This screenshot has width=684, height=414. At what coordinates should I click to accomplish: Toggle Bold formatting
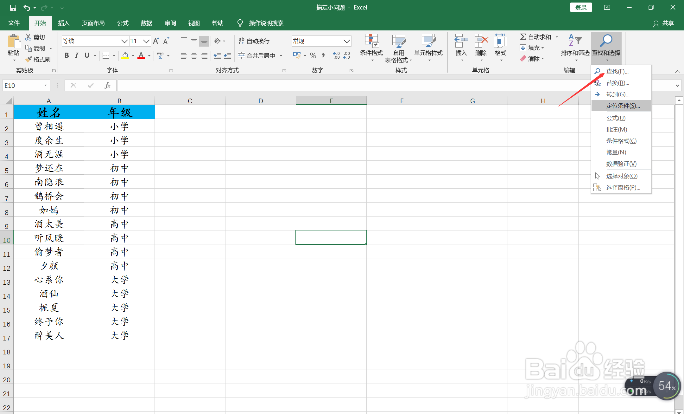pyautogui.click(x=66, y=55)
